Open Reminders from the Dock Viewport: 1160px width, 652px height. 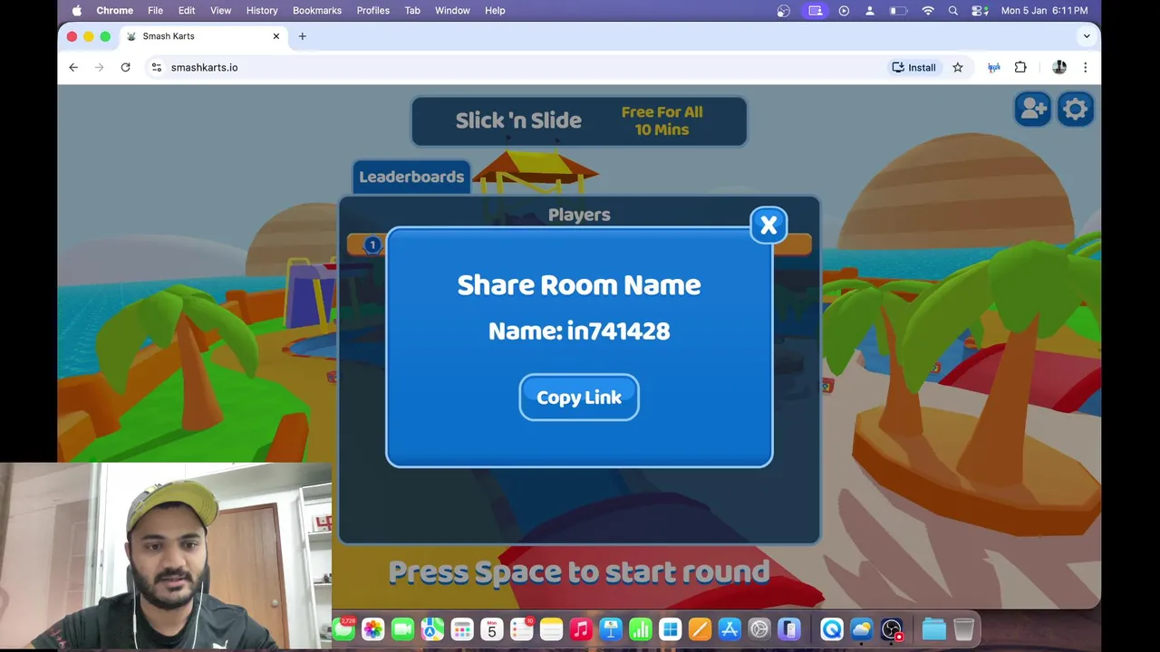click(522, 629)
